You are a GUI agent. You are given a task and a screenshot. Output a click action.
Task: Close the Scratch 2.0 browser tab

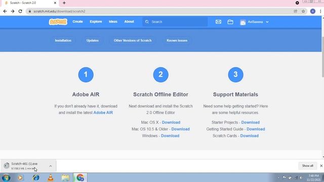[55, 3]
